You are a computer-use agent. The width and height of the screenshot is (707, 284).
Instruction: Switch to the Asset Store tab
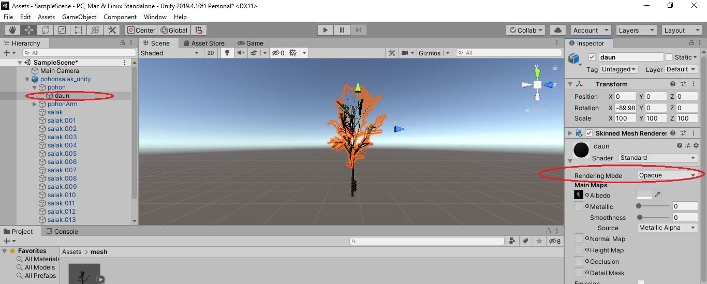point(203,43)
